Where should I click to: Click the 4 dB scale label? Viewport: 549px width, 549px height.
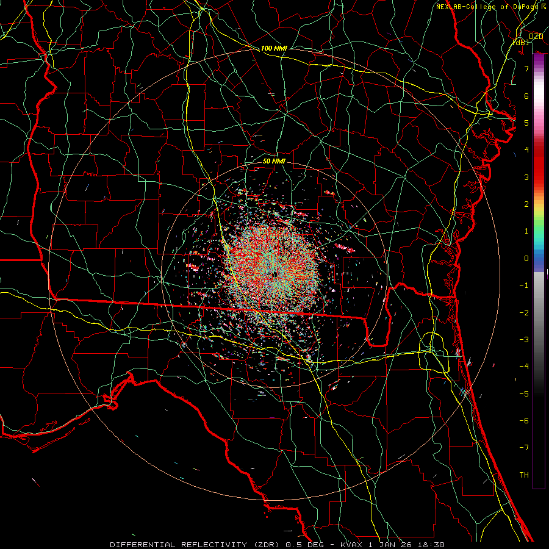click(x=526, y=150)
